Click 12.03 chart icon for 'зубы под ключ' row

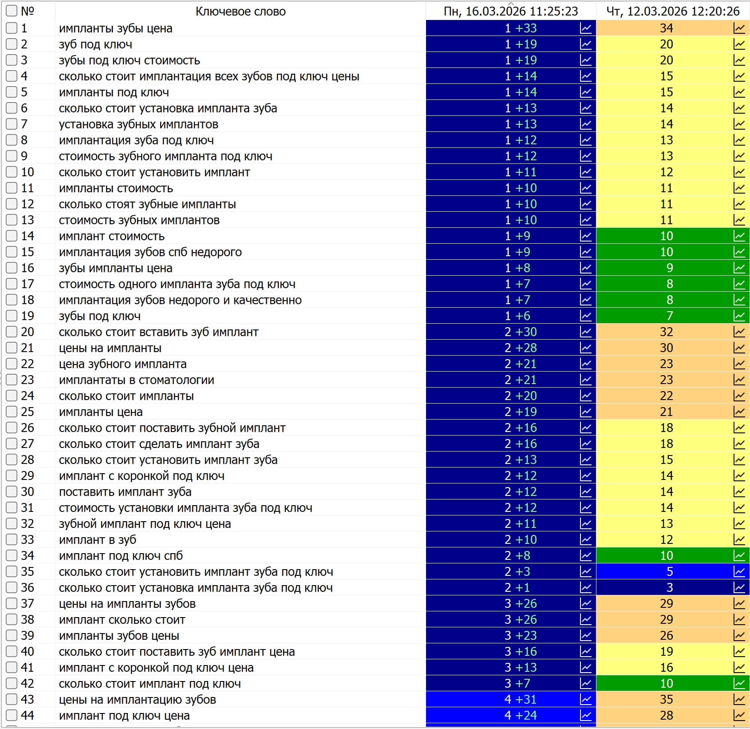coord(739,316)
